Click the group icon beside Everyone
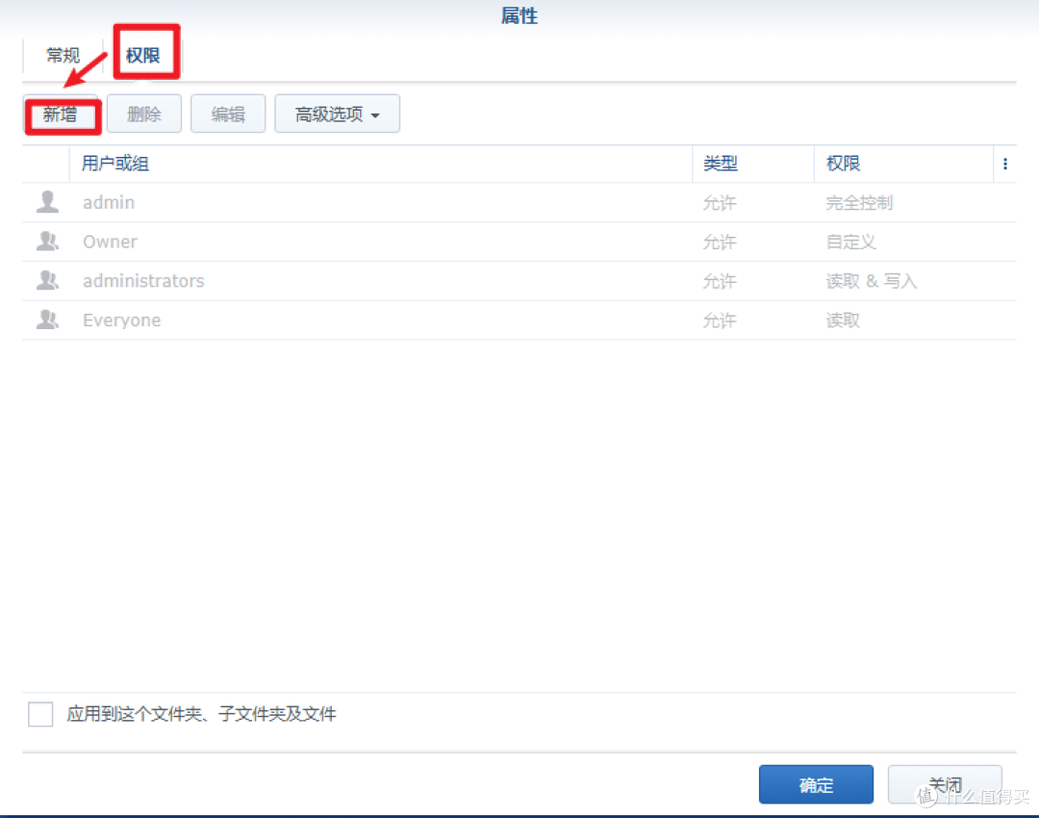This screenshot has width=1039, height=818. pos(47,320)
